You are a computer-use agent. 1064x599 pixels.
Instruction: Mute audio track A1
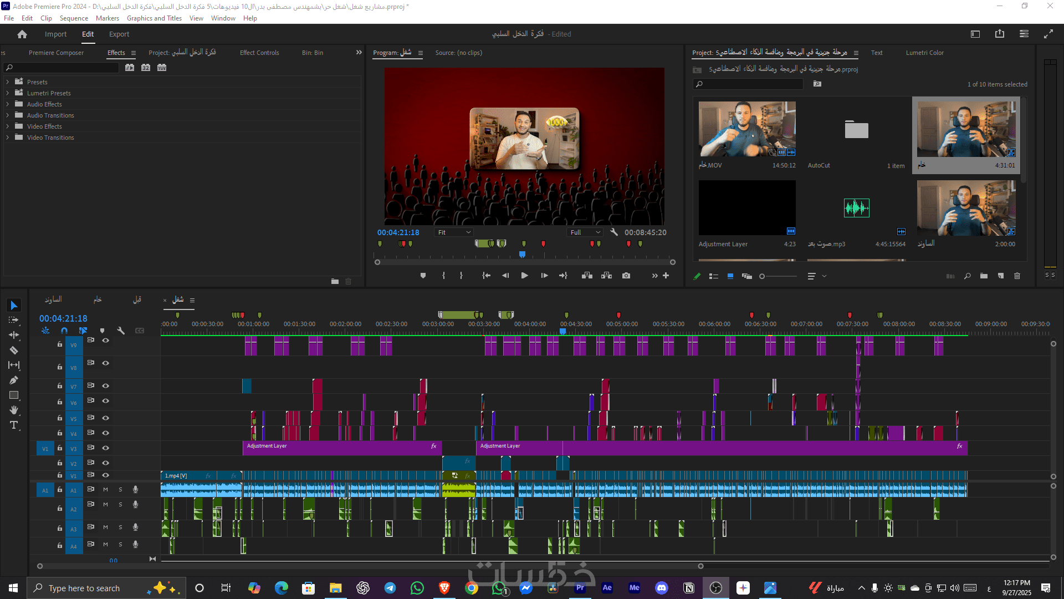105,490
